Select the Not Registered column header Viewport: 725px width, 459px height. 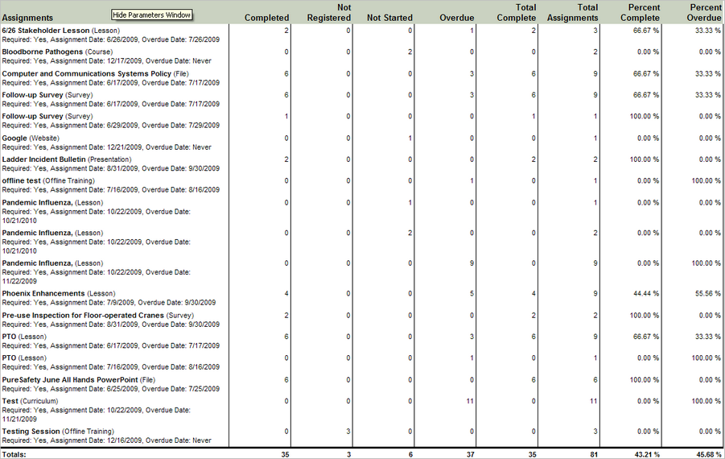(x=328, y=12)
